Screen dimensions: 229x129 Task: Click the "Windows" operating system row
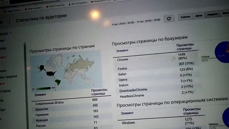[161, 122]
